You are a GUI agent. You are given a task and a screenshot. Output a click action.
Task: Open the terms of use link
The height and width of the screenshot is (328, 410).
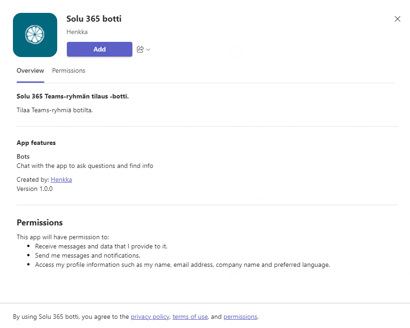coord(190,316)
